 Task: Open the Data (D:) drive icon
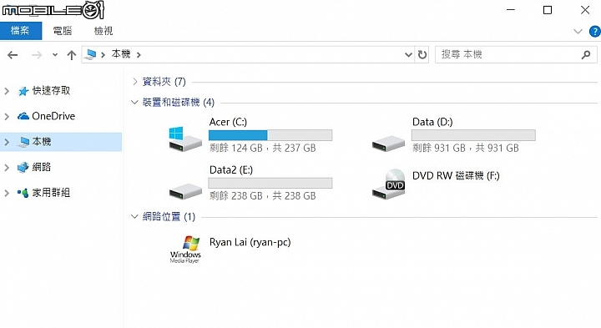tap(388, 144)
